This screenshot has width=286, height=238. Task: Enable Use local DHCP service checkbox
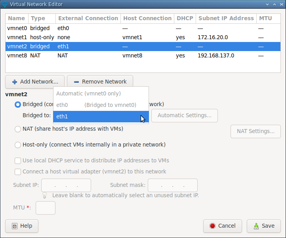(x=18, y=161)
